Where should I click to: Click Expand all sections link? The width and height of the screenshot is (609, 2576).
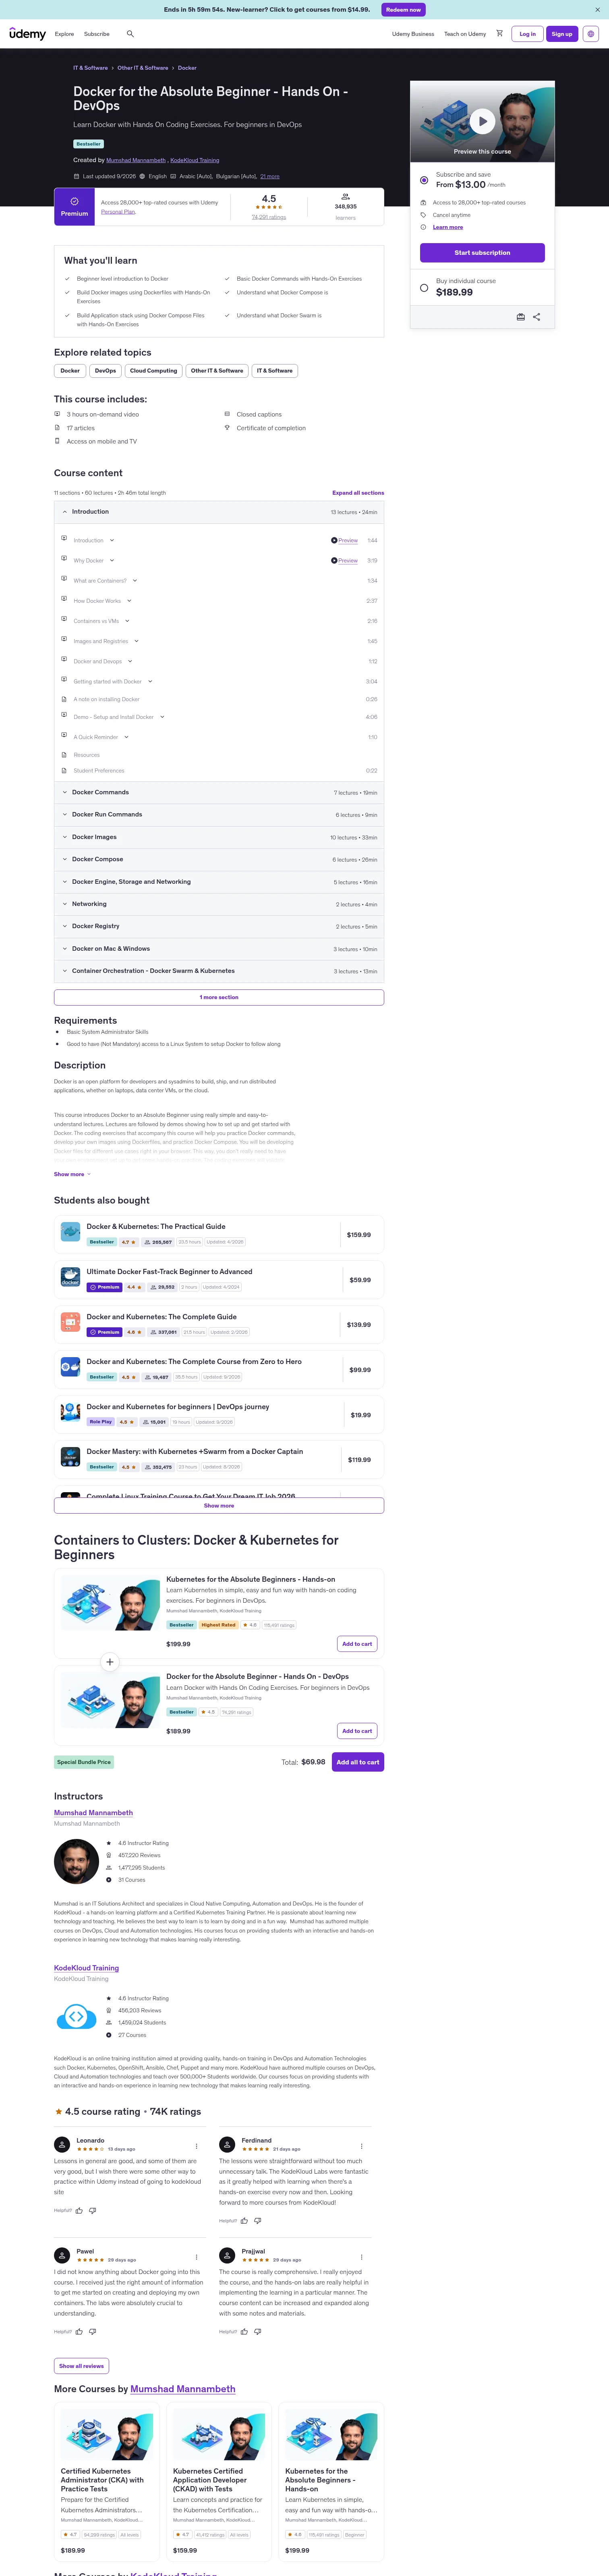tap(357, 493)
